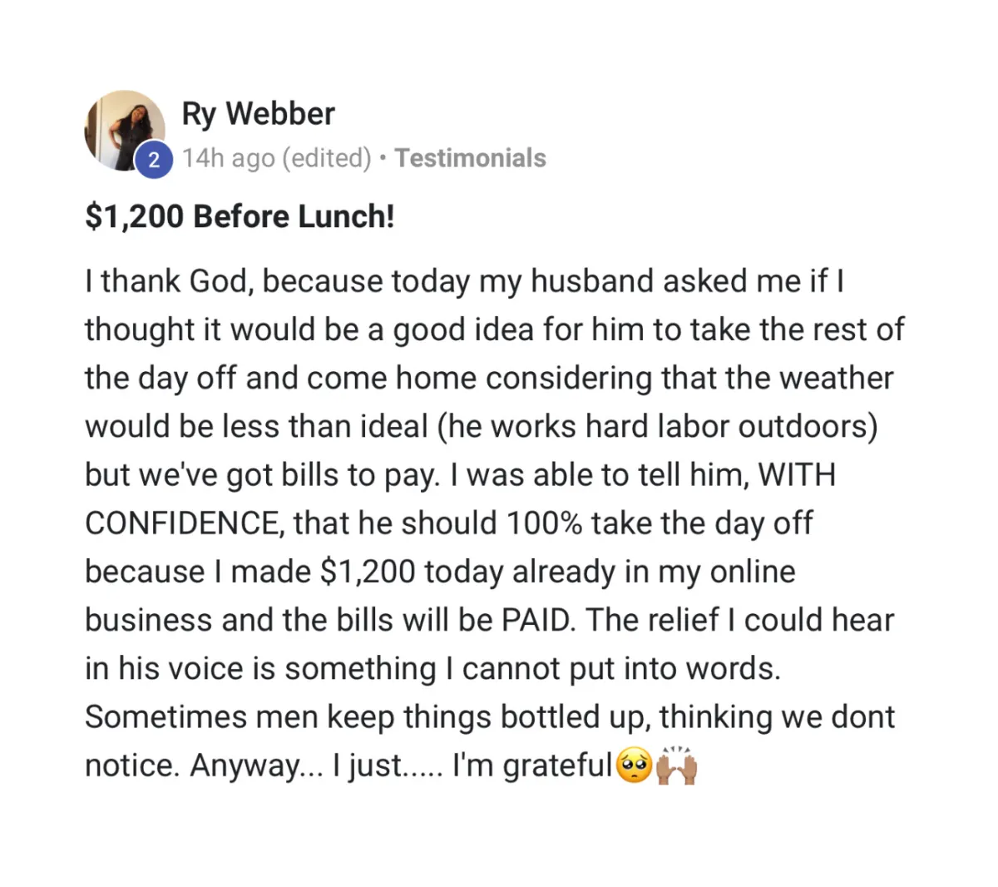This screenshot has width=998, height=887.
Task: Click the pleading face emoji
Action: [634, 766]
